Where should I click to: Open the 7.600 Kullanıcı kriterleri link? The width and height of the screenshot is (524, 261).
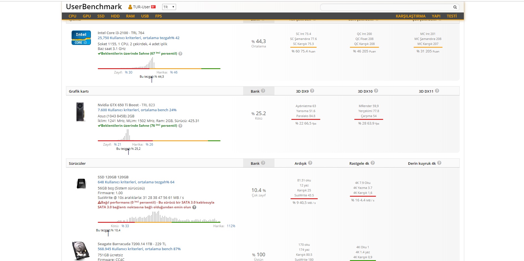[137, 110]
